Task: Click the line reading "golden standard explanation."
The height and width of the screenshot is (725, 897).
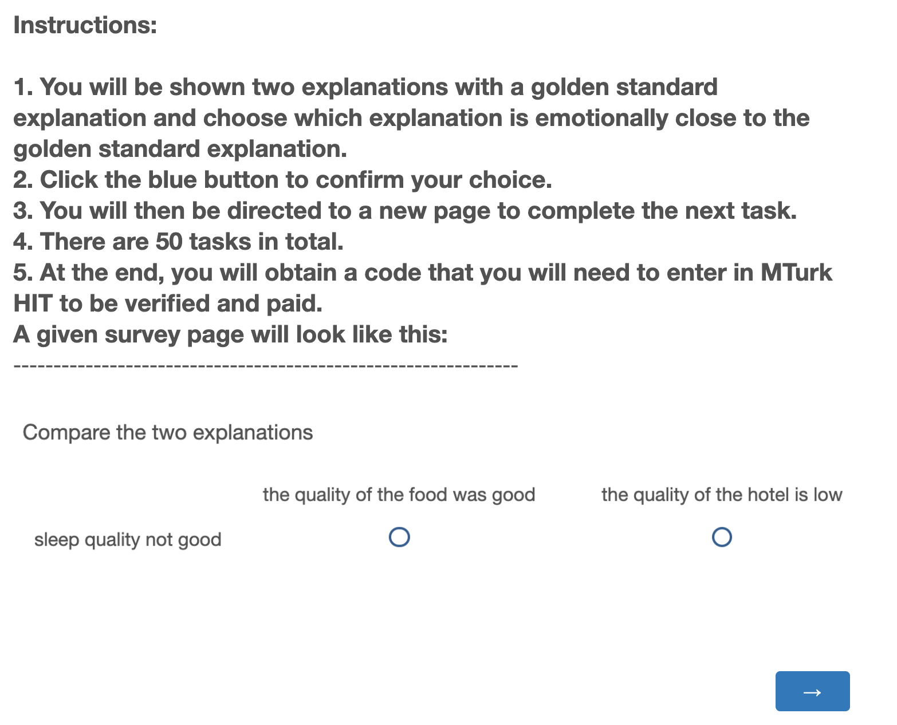Action: [180, 149]
